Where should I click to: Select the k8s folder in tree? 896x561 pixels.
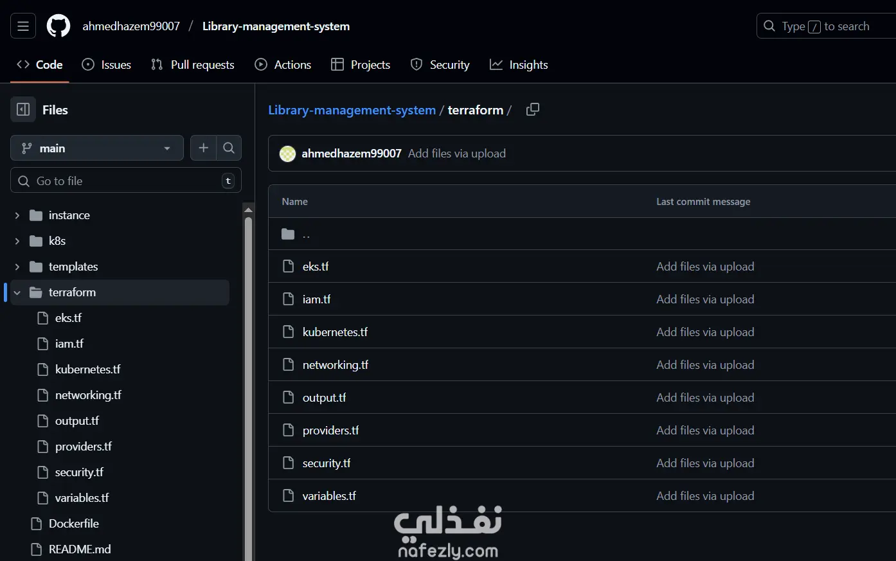57,241
